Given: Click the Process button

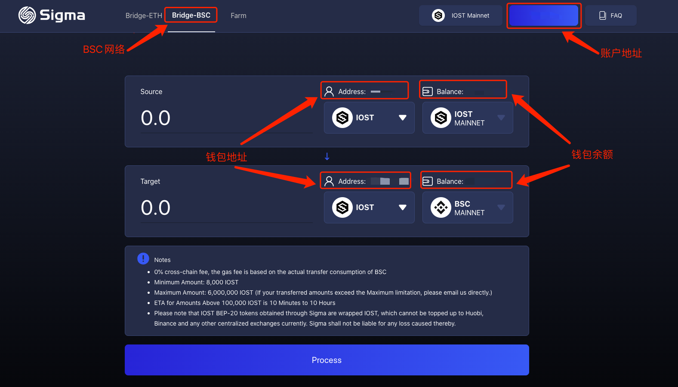Looking at the screenshot, I should point(327,360).
